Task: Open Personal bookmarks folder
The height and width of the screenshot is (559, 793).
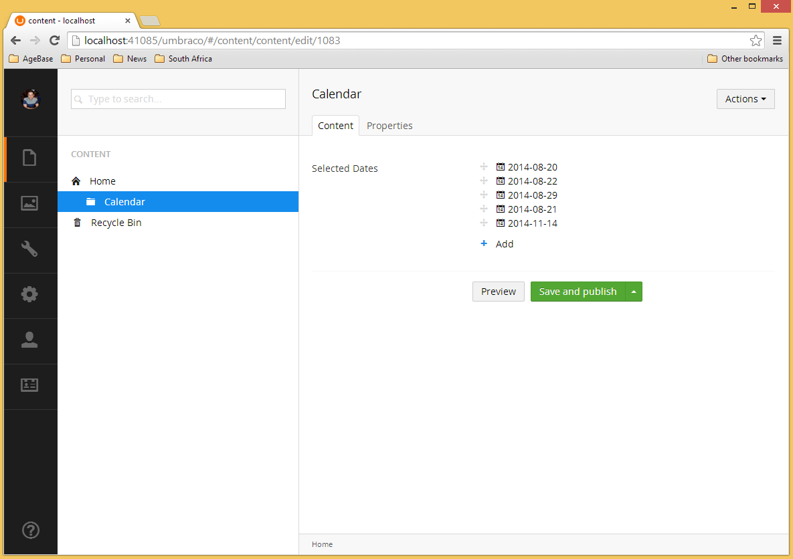Action: pos(83,59)
